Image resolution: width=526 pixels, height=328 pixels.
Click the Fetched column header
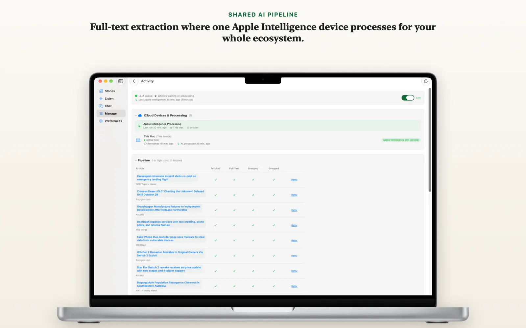pyautogui.click(x=215, y=169)
